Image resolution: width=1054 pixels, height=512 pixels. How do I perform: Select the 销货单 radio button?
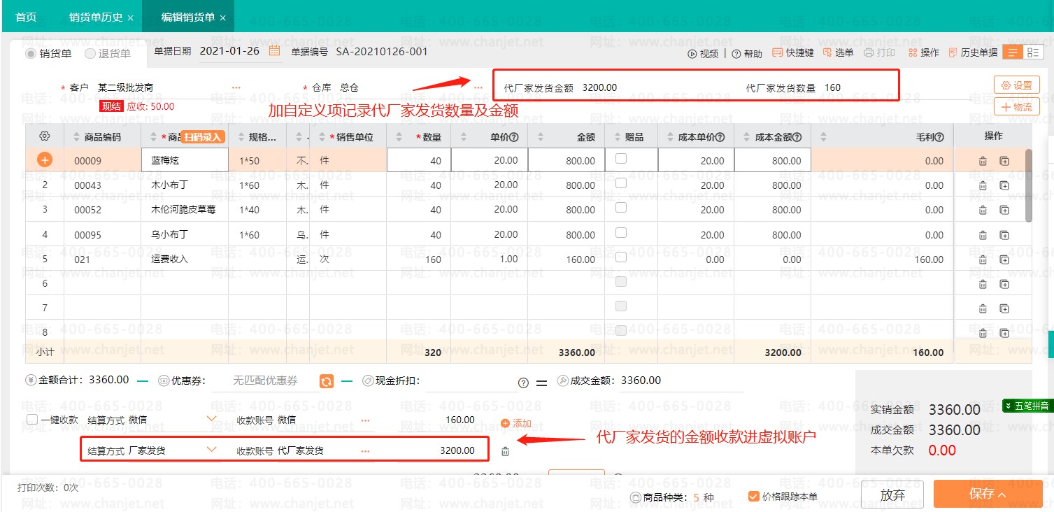pyautogui.click(x=31, y=53)
